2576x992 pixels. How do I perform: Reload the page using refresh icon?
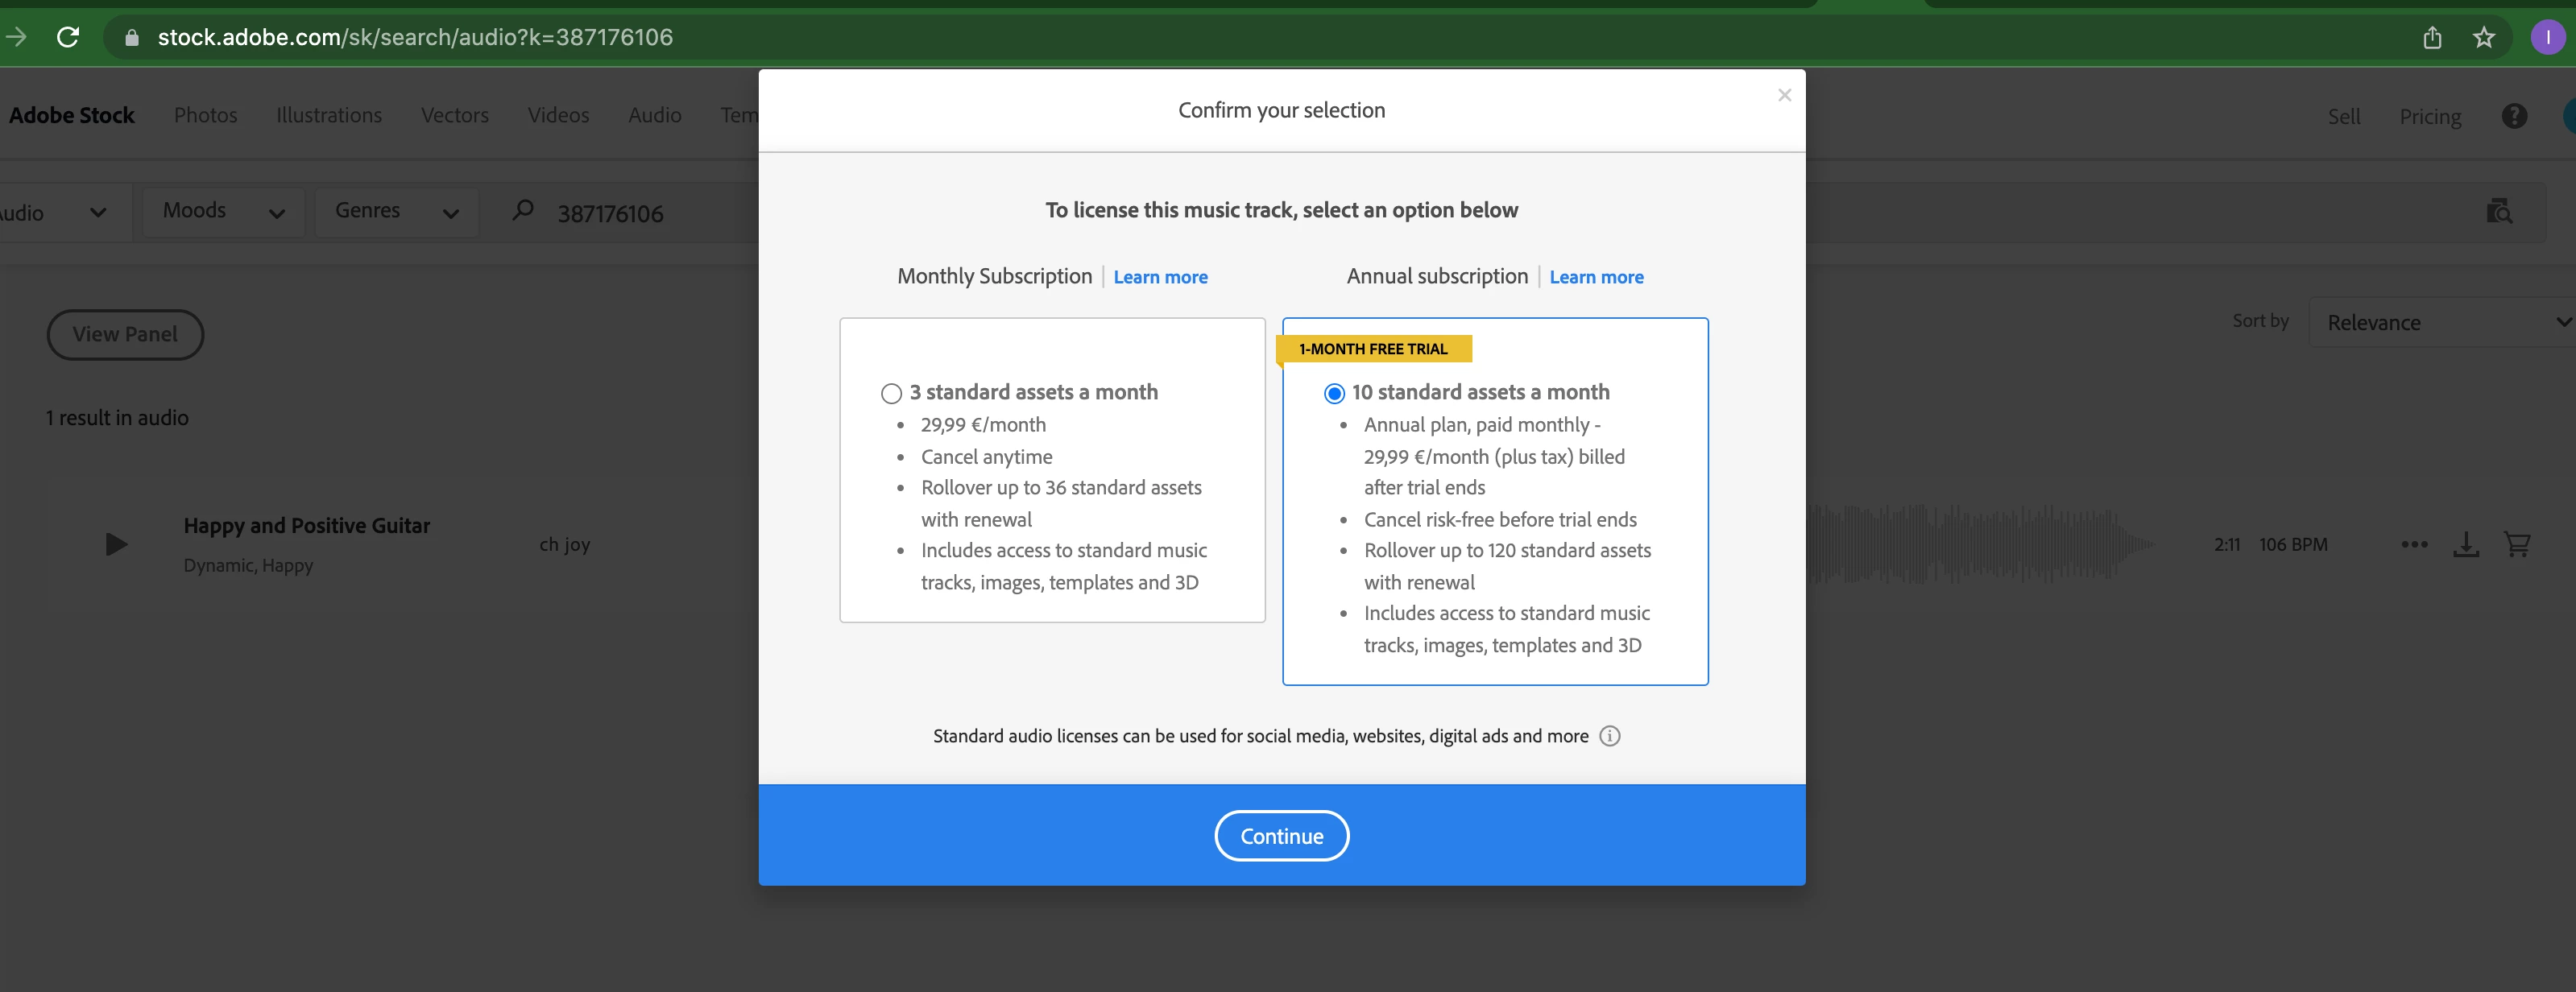click(x=68, y=38)
